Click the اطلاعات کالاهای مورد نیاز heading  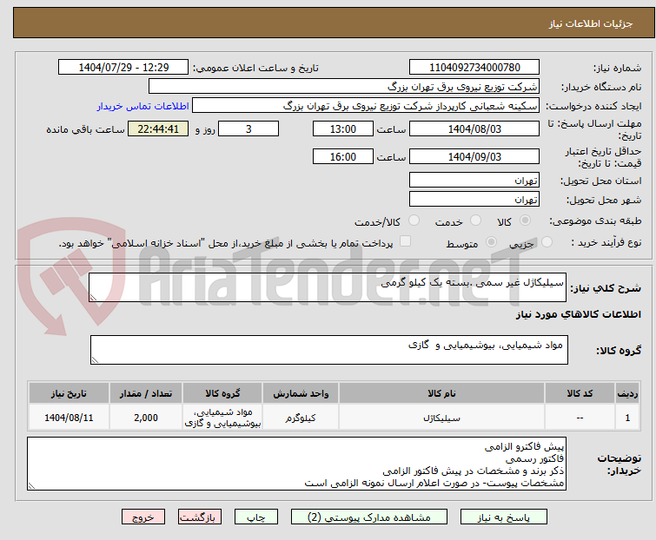click(x=578, y=314)
